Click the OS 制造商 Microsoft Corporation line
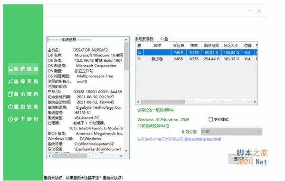 tap(82, 66)
